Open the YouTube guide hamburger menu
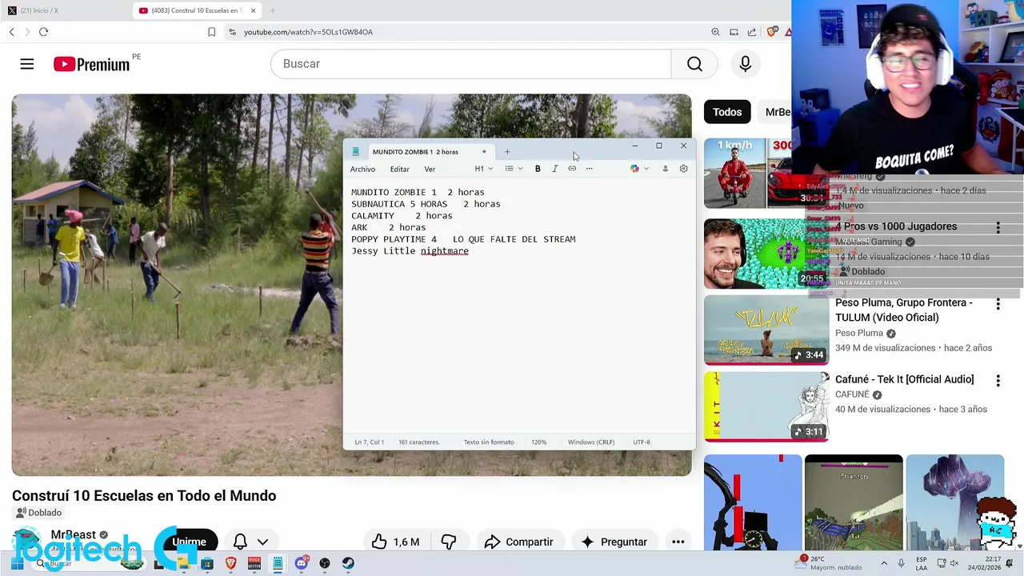 [27, 64]
